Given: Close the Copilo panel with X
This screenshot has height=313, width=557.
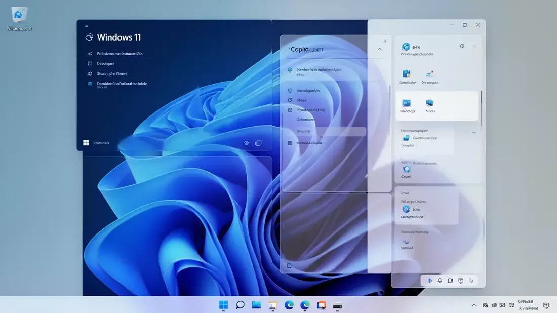Looking at the screenshot, I should 385,41.
